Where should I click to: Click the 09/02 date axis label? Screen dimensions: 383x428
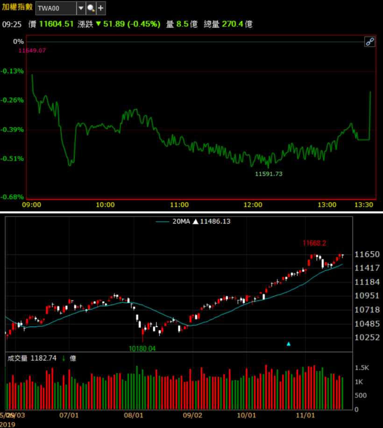(192, 415)
